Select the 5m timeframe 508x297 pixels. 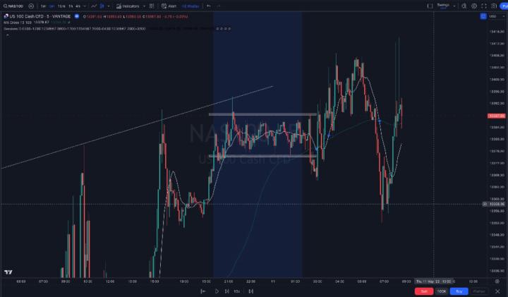52,6
